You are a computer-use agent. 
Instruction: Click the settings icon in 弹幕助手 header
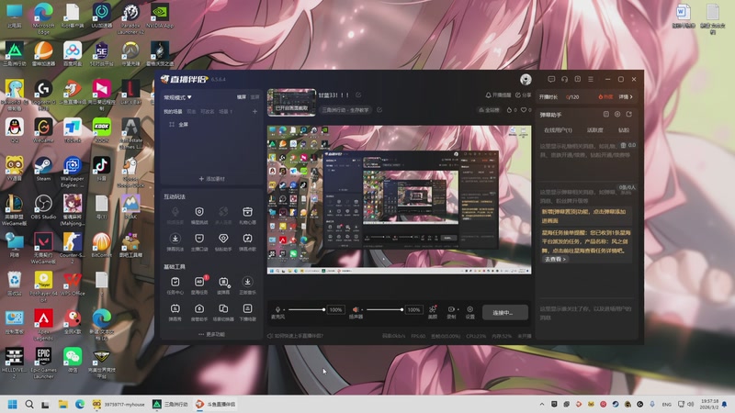616,114
